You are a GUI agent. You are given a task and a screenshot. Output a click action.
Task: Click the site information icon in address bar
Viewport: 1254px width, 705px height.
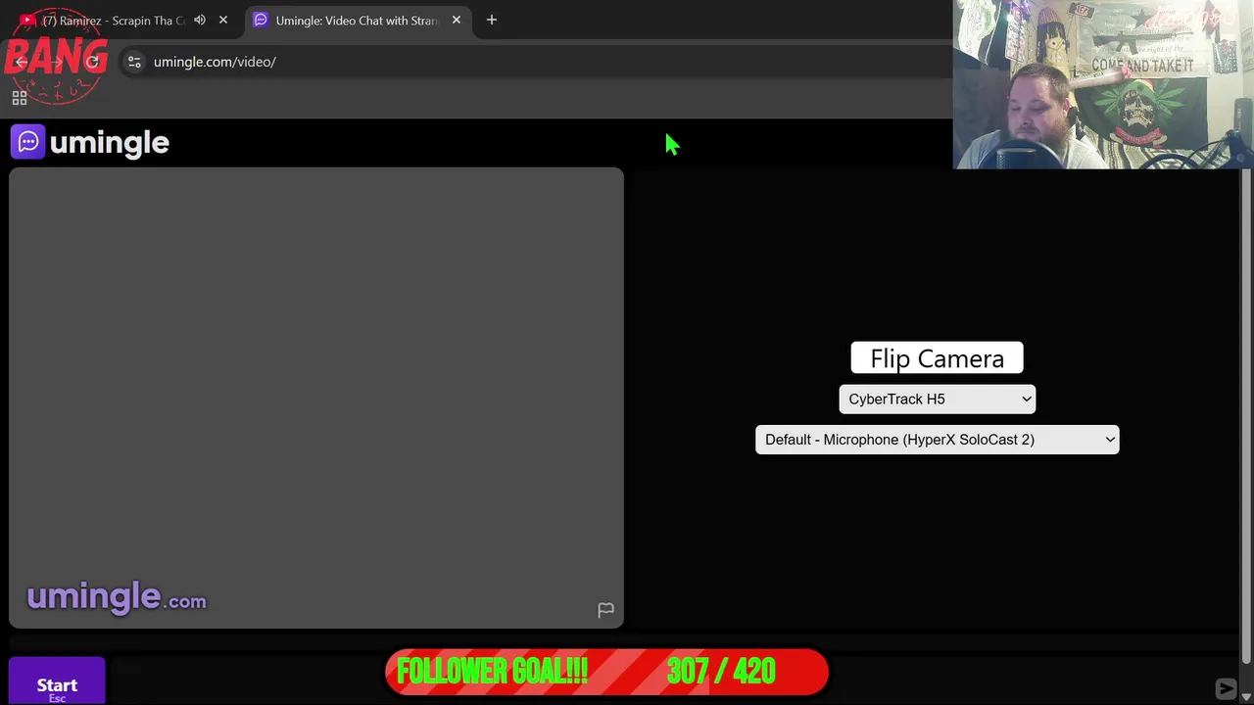click(134, 62)
